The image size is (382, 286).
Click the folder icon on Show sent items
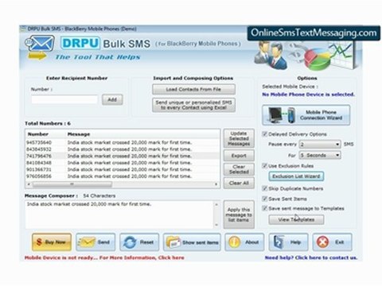pos(173,242)
